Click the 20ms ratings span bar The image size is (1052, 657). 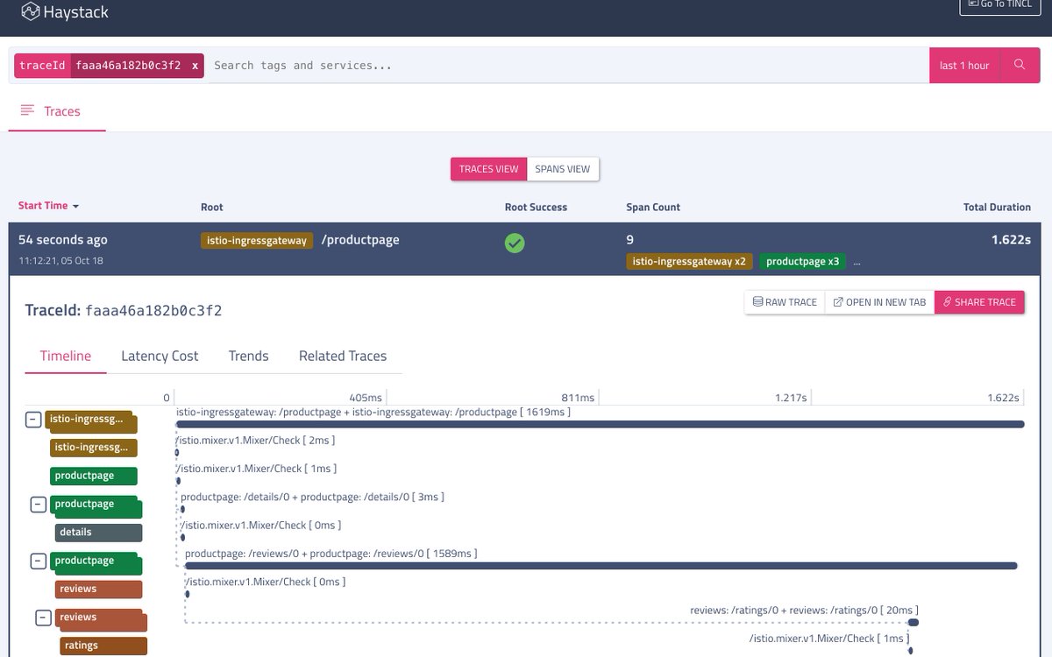point(913,623)
